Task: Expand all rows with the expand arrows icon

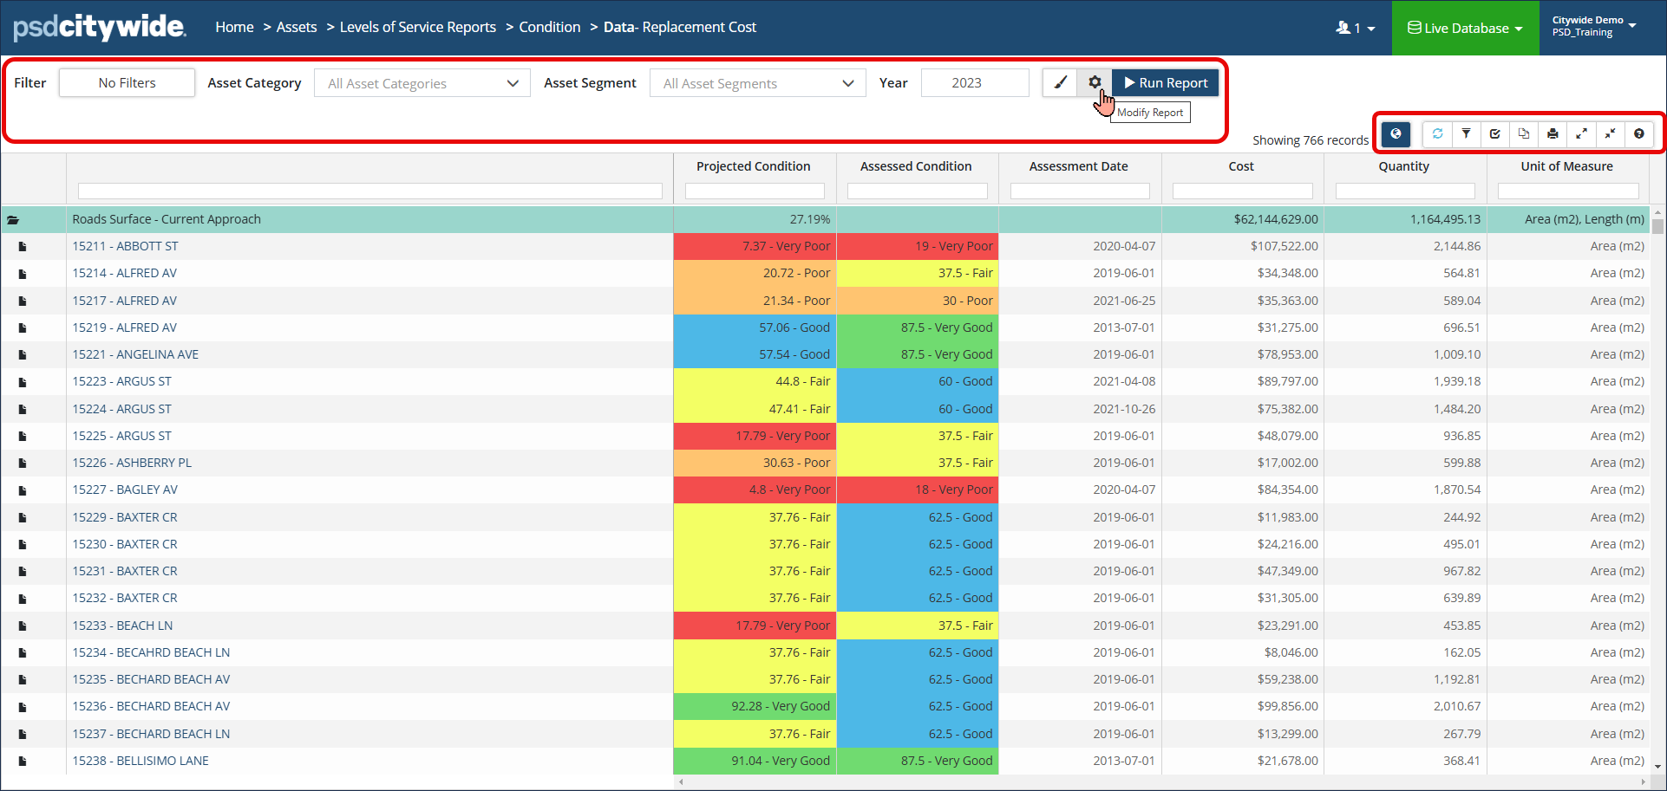Action: click(x=1581, y=133)
